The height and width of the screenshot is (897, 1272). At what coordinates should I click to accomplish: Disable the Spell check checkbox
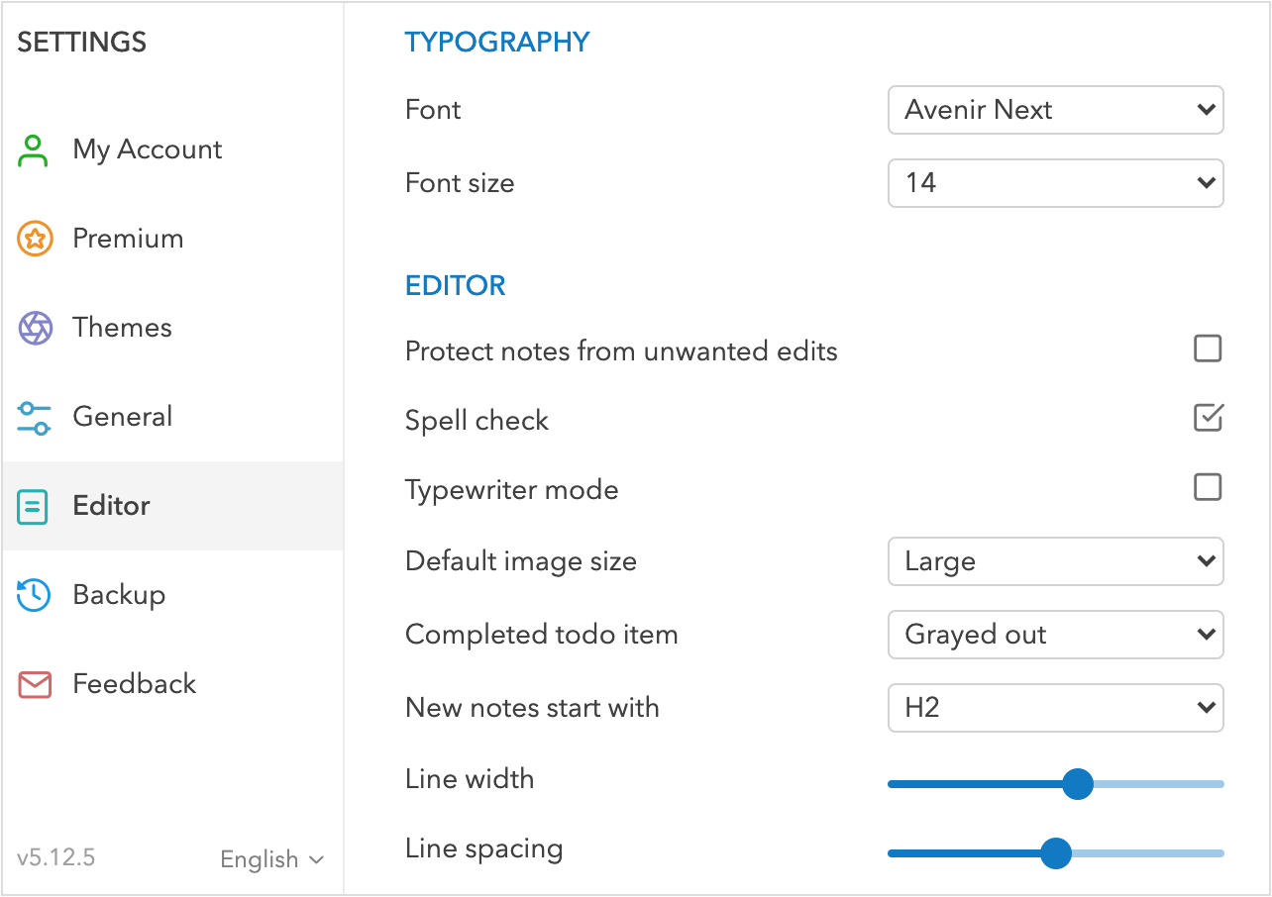point(1208,418)
